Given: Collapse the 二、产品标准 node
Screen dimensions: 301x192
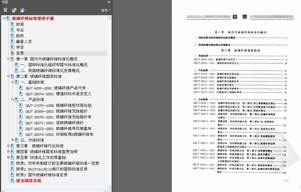Looking at the screenshot, I should coord(12,99).
